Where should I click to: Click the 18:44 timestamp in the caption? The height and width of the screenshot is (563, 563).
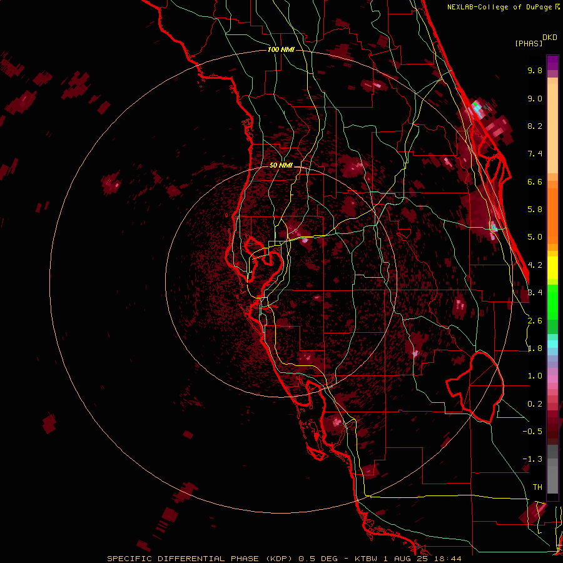click(x=449, y=559)
